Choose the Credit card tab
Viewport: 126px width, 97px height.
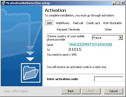[x=93, y=23]
